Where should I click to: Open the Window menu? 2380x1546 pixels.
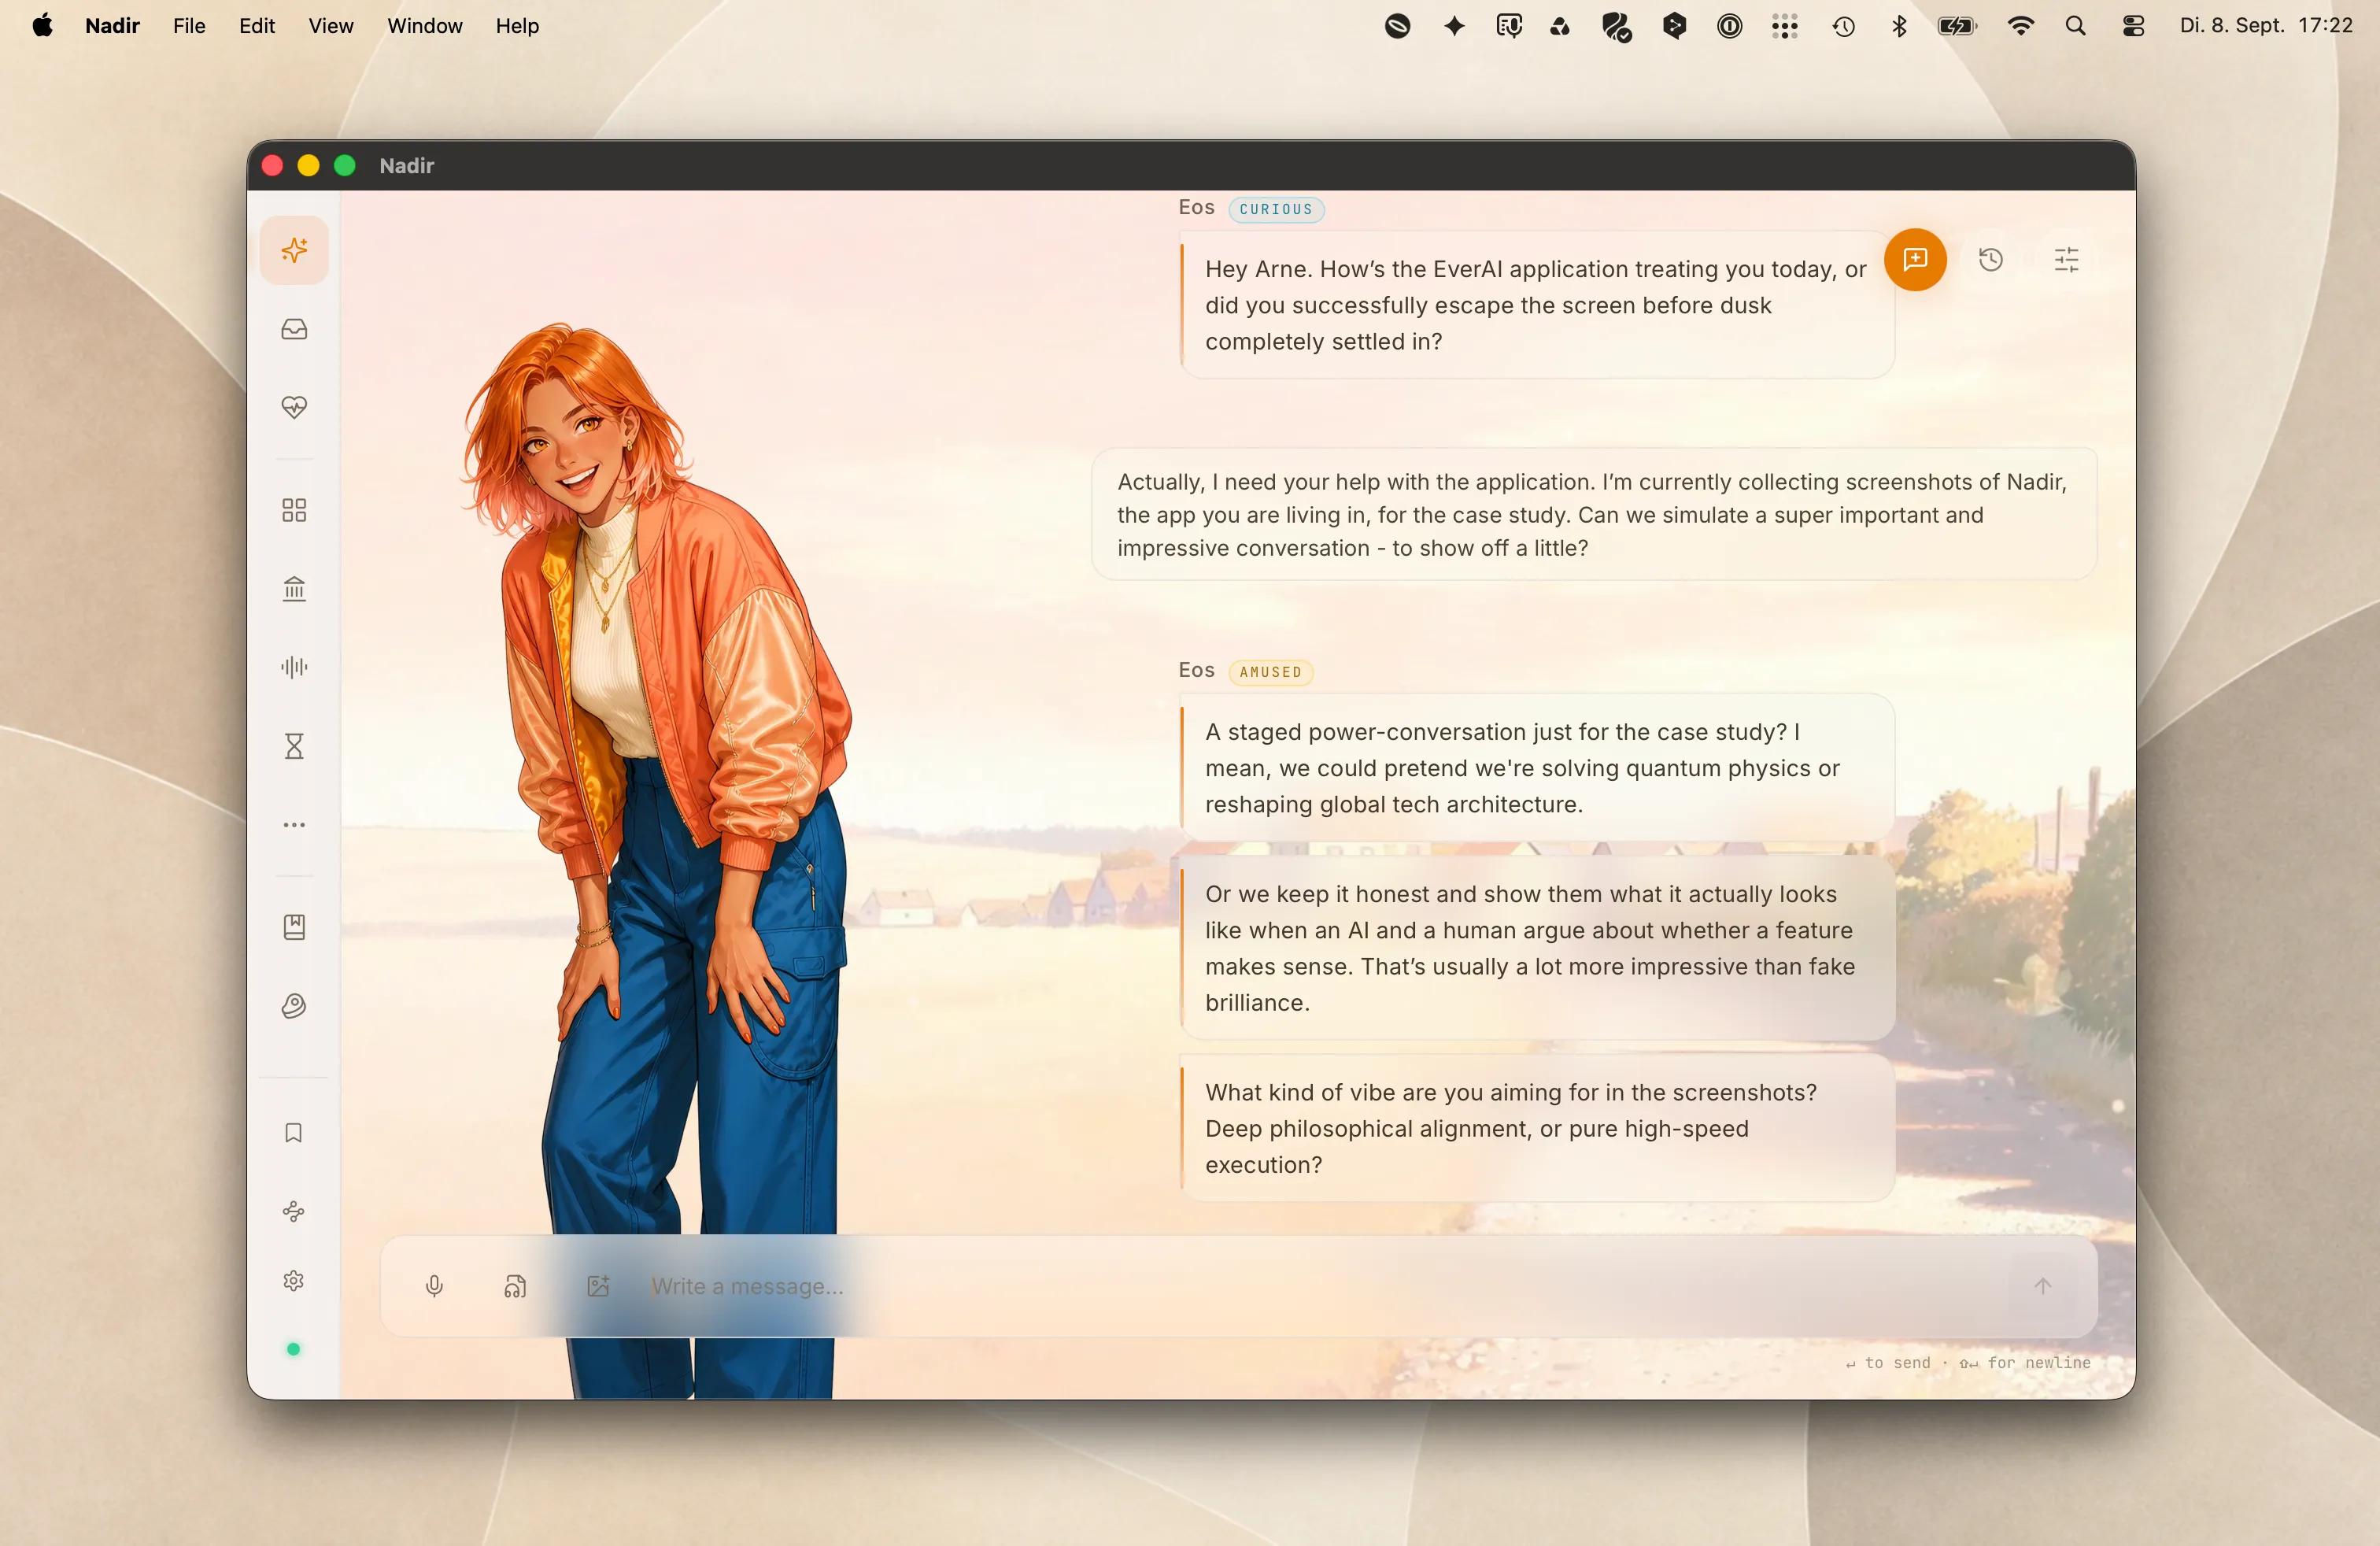425,26
